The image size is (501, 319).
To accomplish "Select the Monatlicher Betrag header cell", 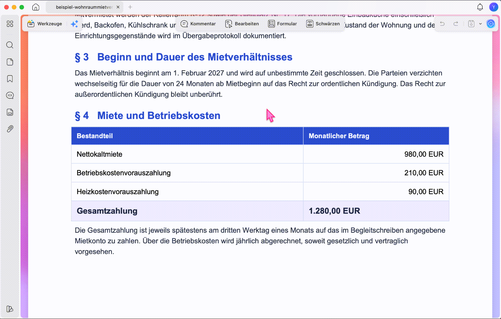I will (376, 136).
